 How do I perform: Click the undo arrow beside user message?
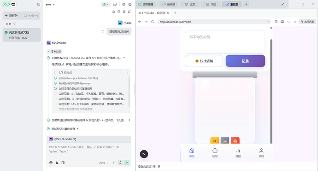coord(103,31)
